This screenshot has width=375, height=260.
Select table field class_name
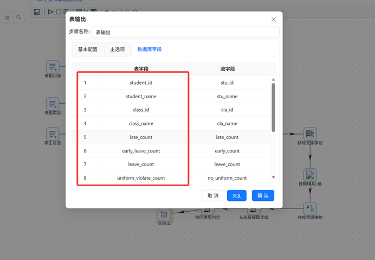[141, 123]
